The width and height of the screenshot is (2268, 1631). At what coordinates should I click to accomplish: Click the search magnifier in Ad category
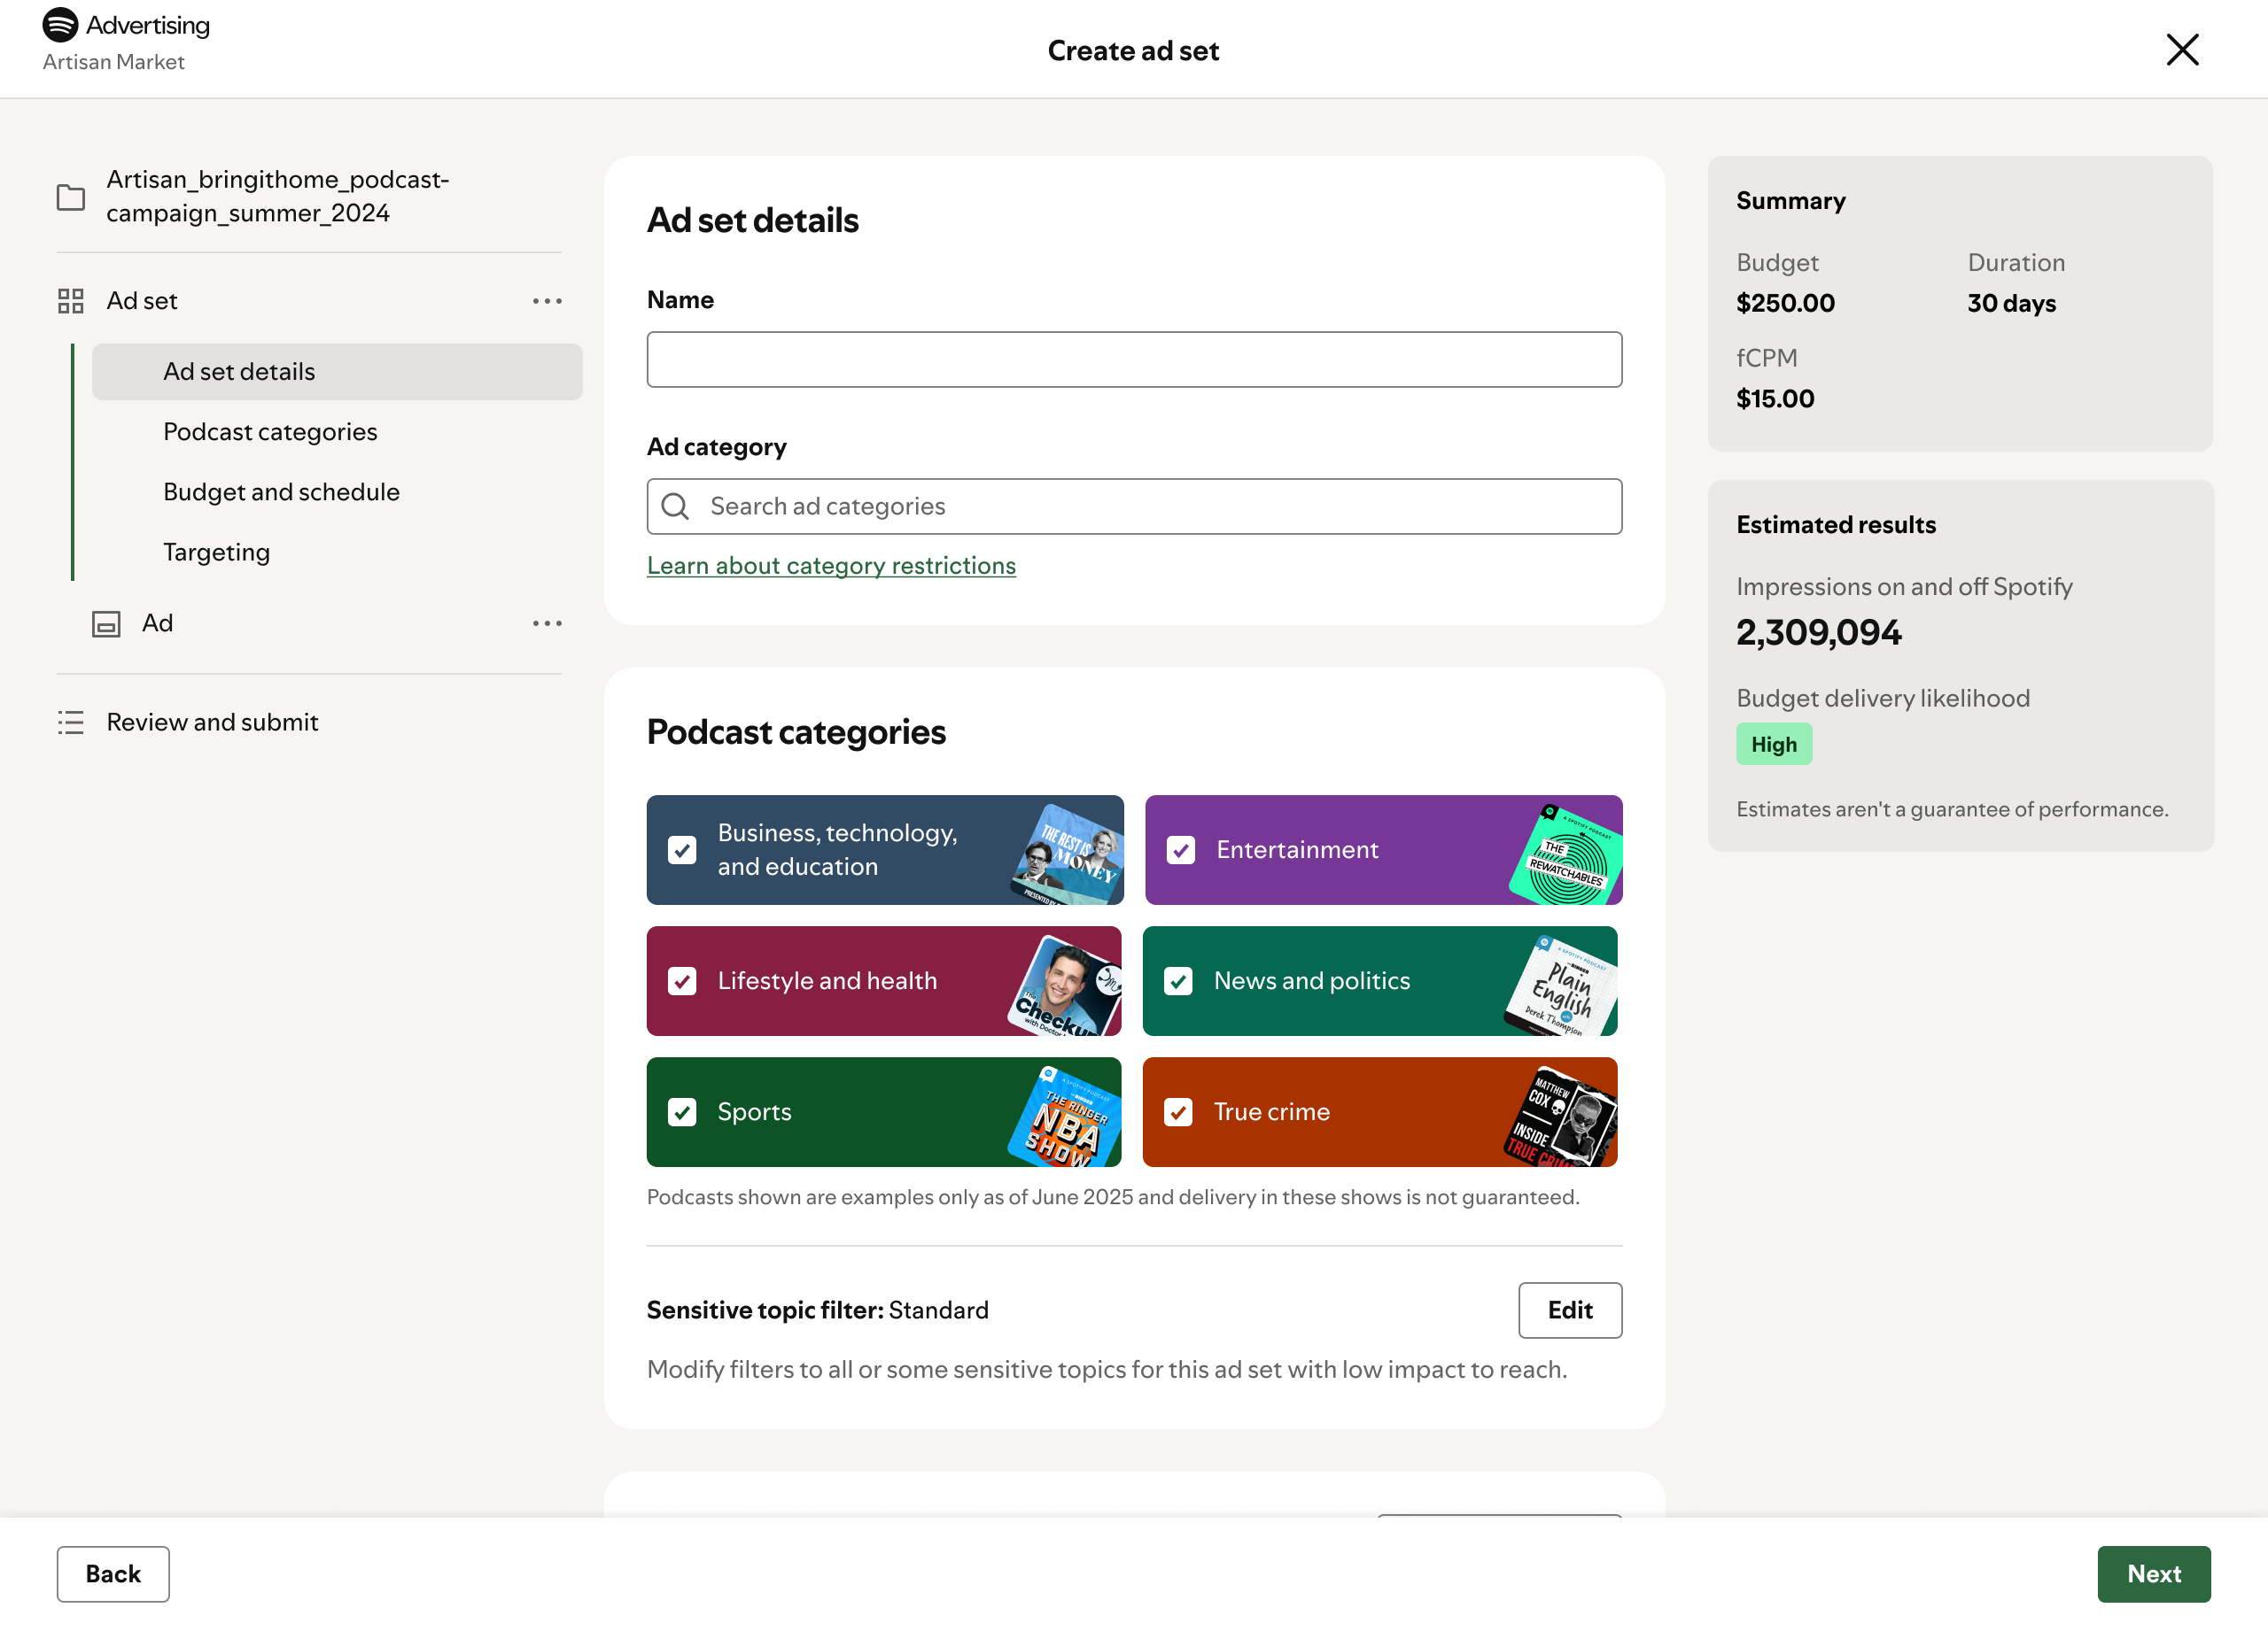[676, 506]
